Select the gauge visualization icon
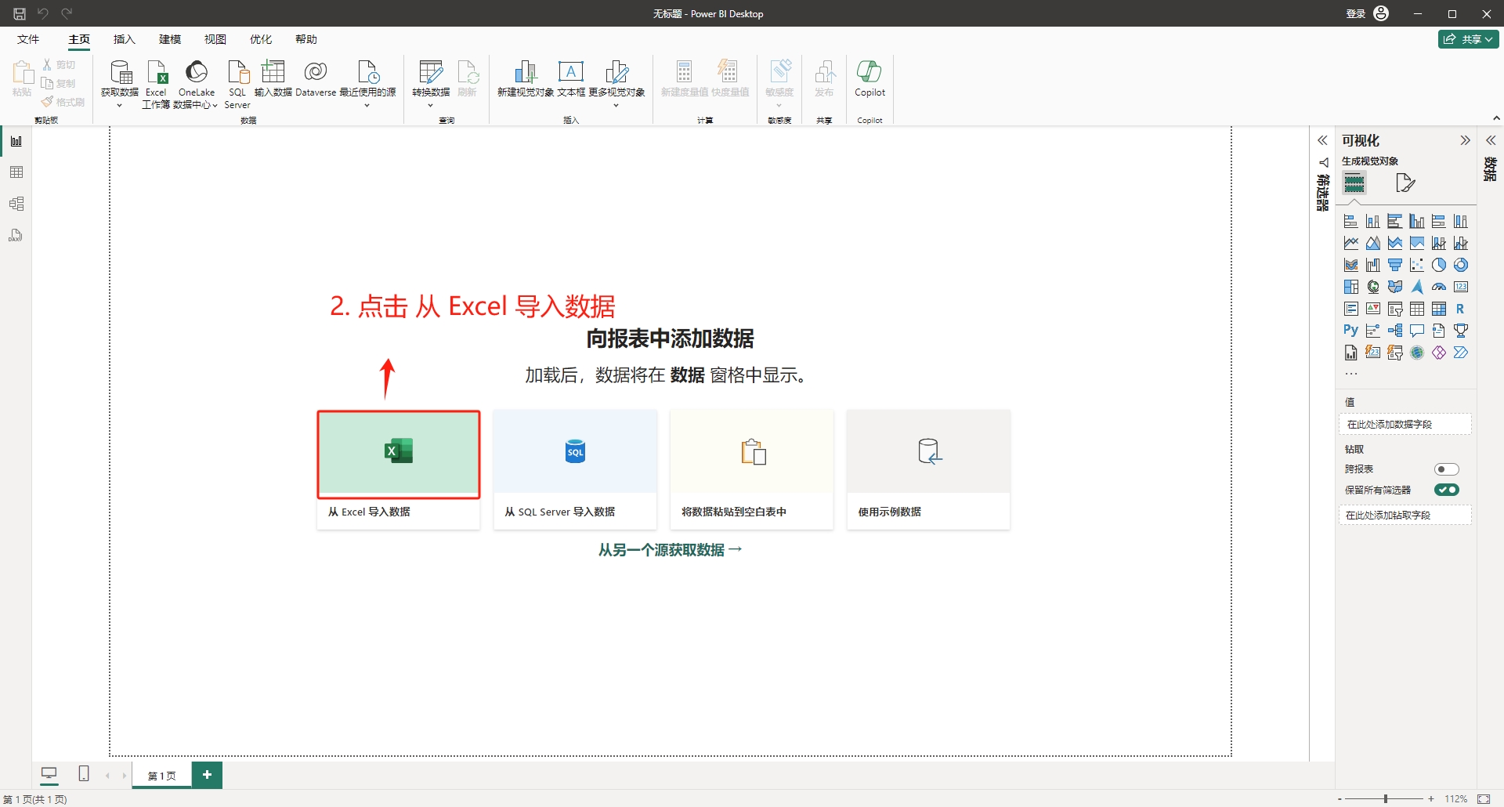The image size is (1504, 807). click(x=1439, y=287)
